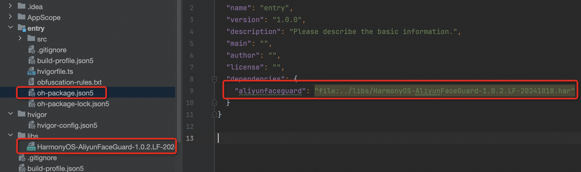Click line number 9 in the gutter
581x172 pixels.
coord(191,91)
